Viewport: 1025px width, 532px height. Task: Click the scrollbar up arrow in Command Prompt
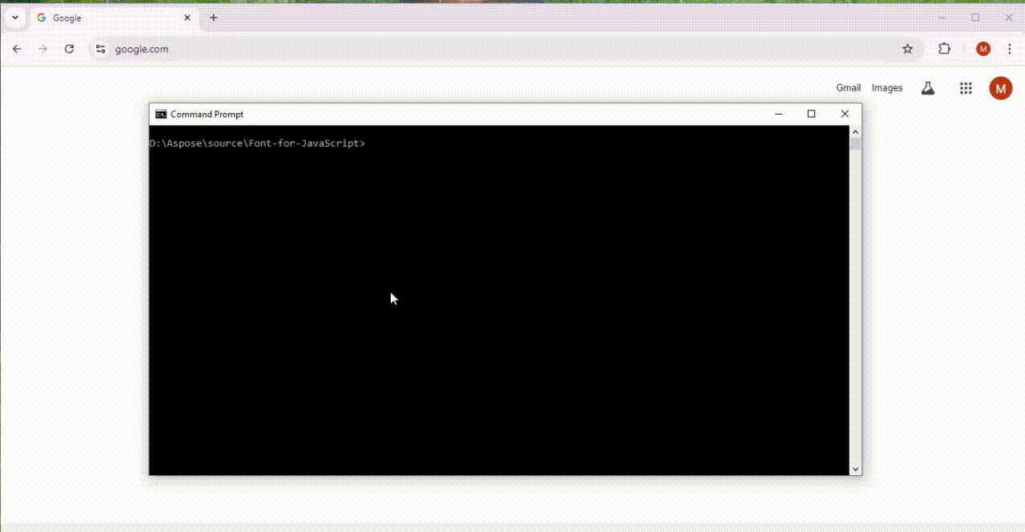click(855, 131)
